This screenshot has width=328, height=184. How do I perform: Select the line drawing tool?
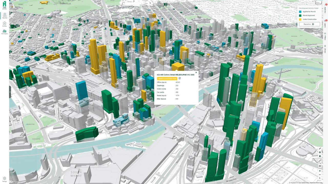point(320,148)
